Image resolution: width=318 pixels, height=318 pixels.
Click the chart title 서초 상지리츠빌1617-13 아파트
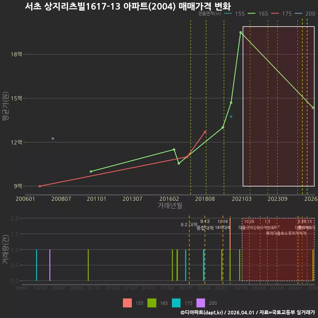[x=128, y=6]
